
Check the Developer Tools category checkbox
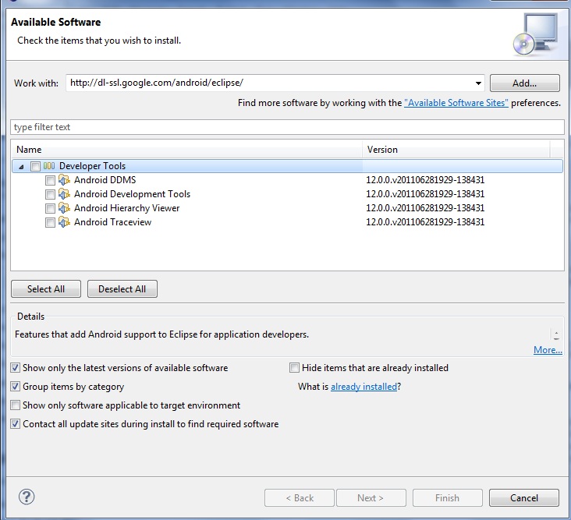pyautogui.click(x=35, y=166)
